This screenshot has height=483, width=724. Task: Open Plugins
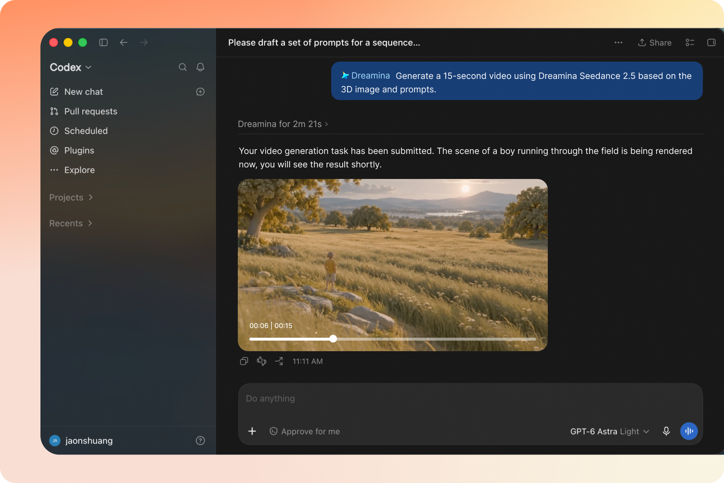tap(72, 151)
